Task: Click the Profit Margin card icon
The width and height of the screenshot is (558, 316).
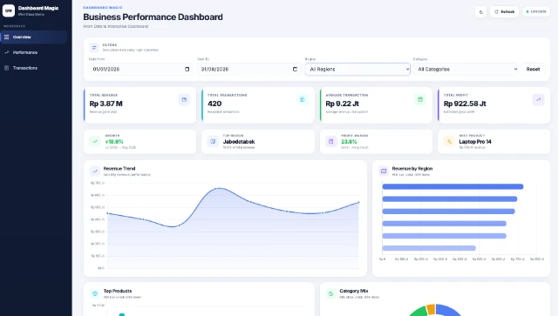Action: click(331, 142)
